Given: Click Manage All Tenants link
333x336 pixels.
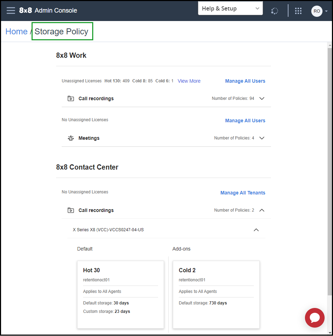Looking at the screenshot, I should 243,193.
